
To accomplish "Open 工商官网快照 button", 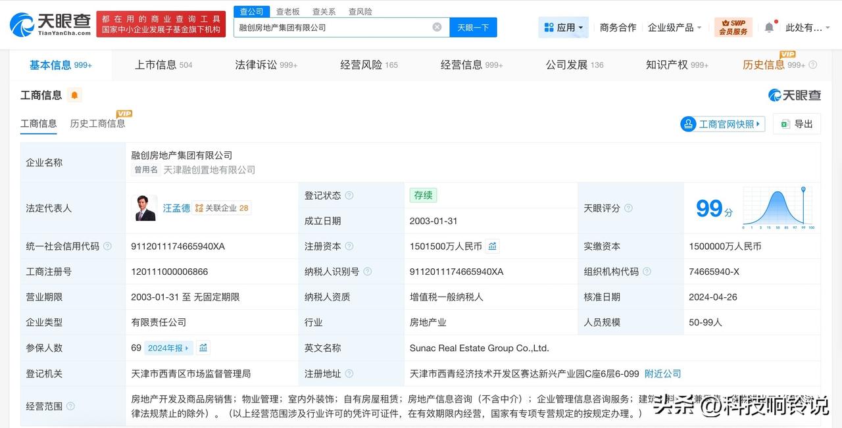I will 722,124.
